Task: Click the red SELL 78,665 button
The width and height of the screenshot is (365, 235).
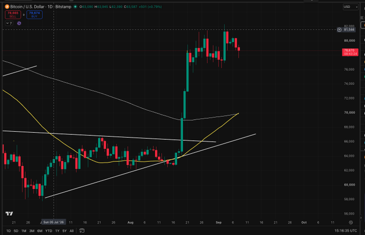Action: 13,14
